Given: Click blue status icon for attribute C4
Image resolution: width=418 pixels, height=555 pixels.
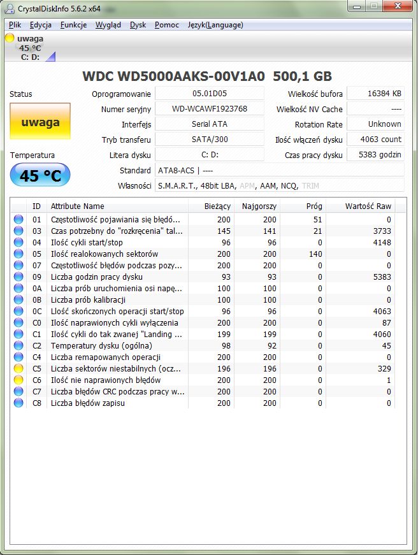Looking at the screenshot, I should 18,357.
